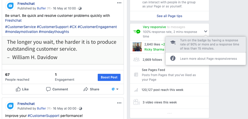Click the green messenger responsiveness icon
Image resolution: width=248 pixels, height=119 pixels.
click(136, 32)
